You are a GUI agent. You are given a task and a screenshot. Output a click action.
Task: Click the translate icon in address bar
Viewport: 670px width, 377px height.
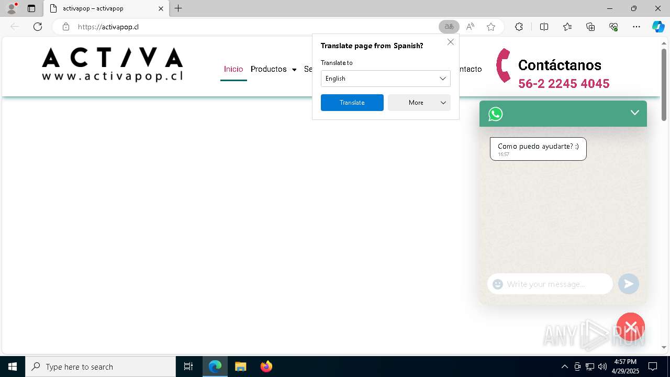point(449,27)
